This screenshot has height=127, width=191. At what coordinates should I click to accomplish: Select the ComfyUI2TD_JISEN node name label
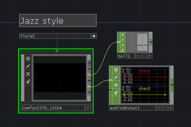tap(53, 108)
